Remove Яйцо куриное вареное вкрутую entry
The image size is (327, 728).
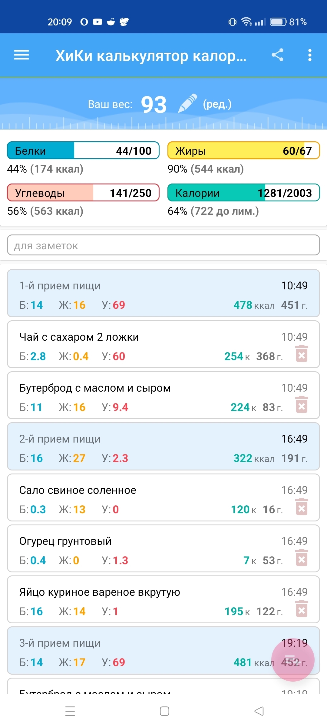(x=302, y=609)
